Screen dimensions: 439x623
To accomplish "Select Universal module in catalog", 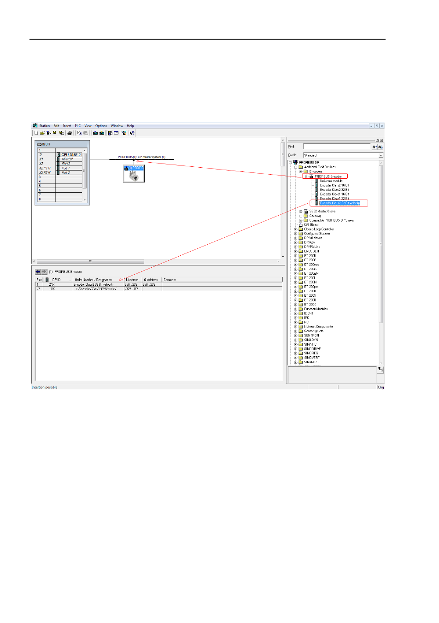I will (331, 181).
